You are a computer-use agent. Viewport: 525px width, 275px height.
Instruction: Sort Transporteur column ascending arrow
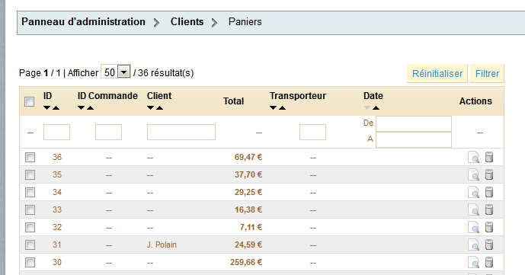tap(282, 108)
